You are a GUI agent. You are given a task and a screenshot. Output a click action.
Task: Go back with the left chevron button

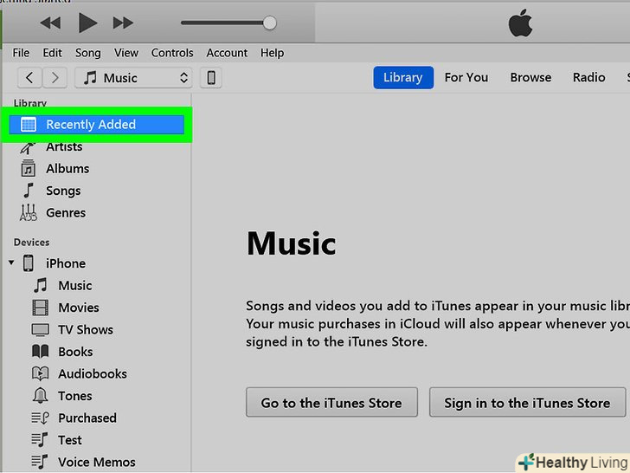click(x=29, y=77)
